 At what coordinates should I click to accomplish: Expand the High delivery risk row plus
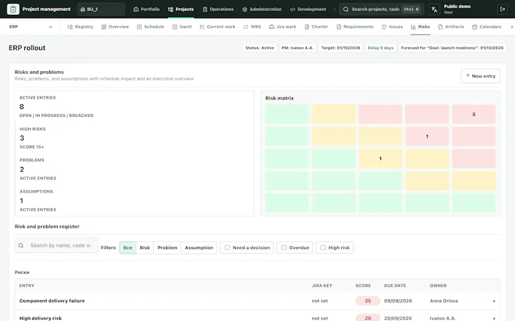[x=494, y=318]
